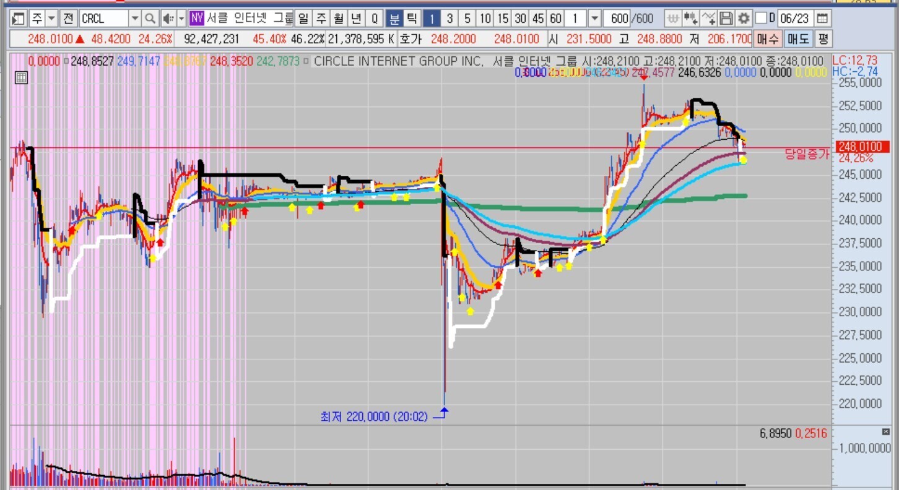899x490 pixels.
Task: Toggle the side panel layout icon
Action: tap(19, 18)
